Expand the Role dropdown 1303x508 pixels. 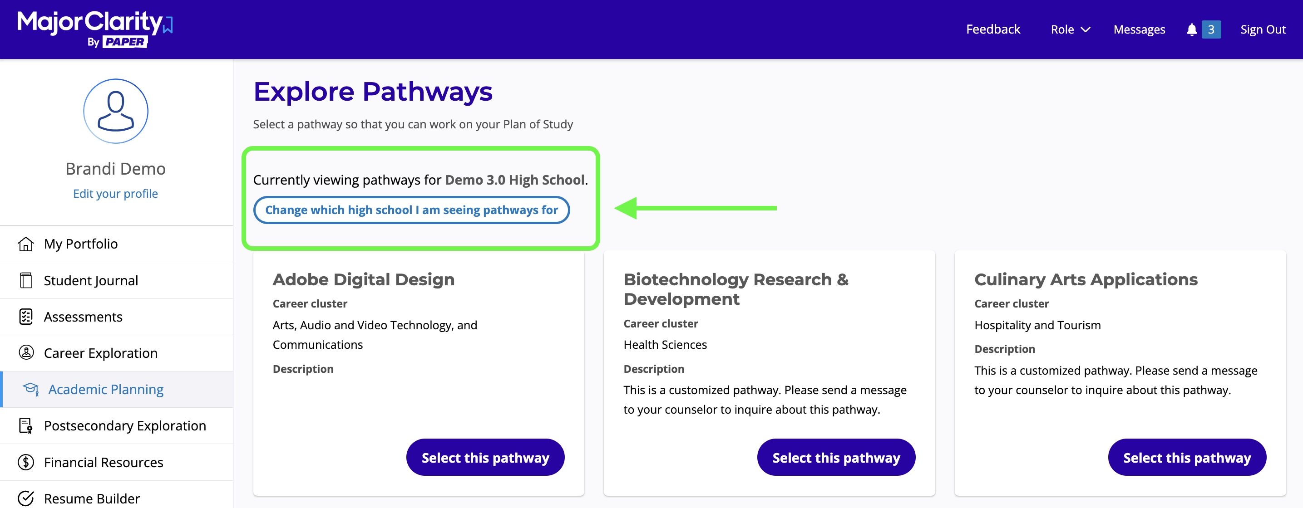click(x=1069, y=29)
